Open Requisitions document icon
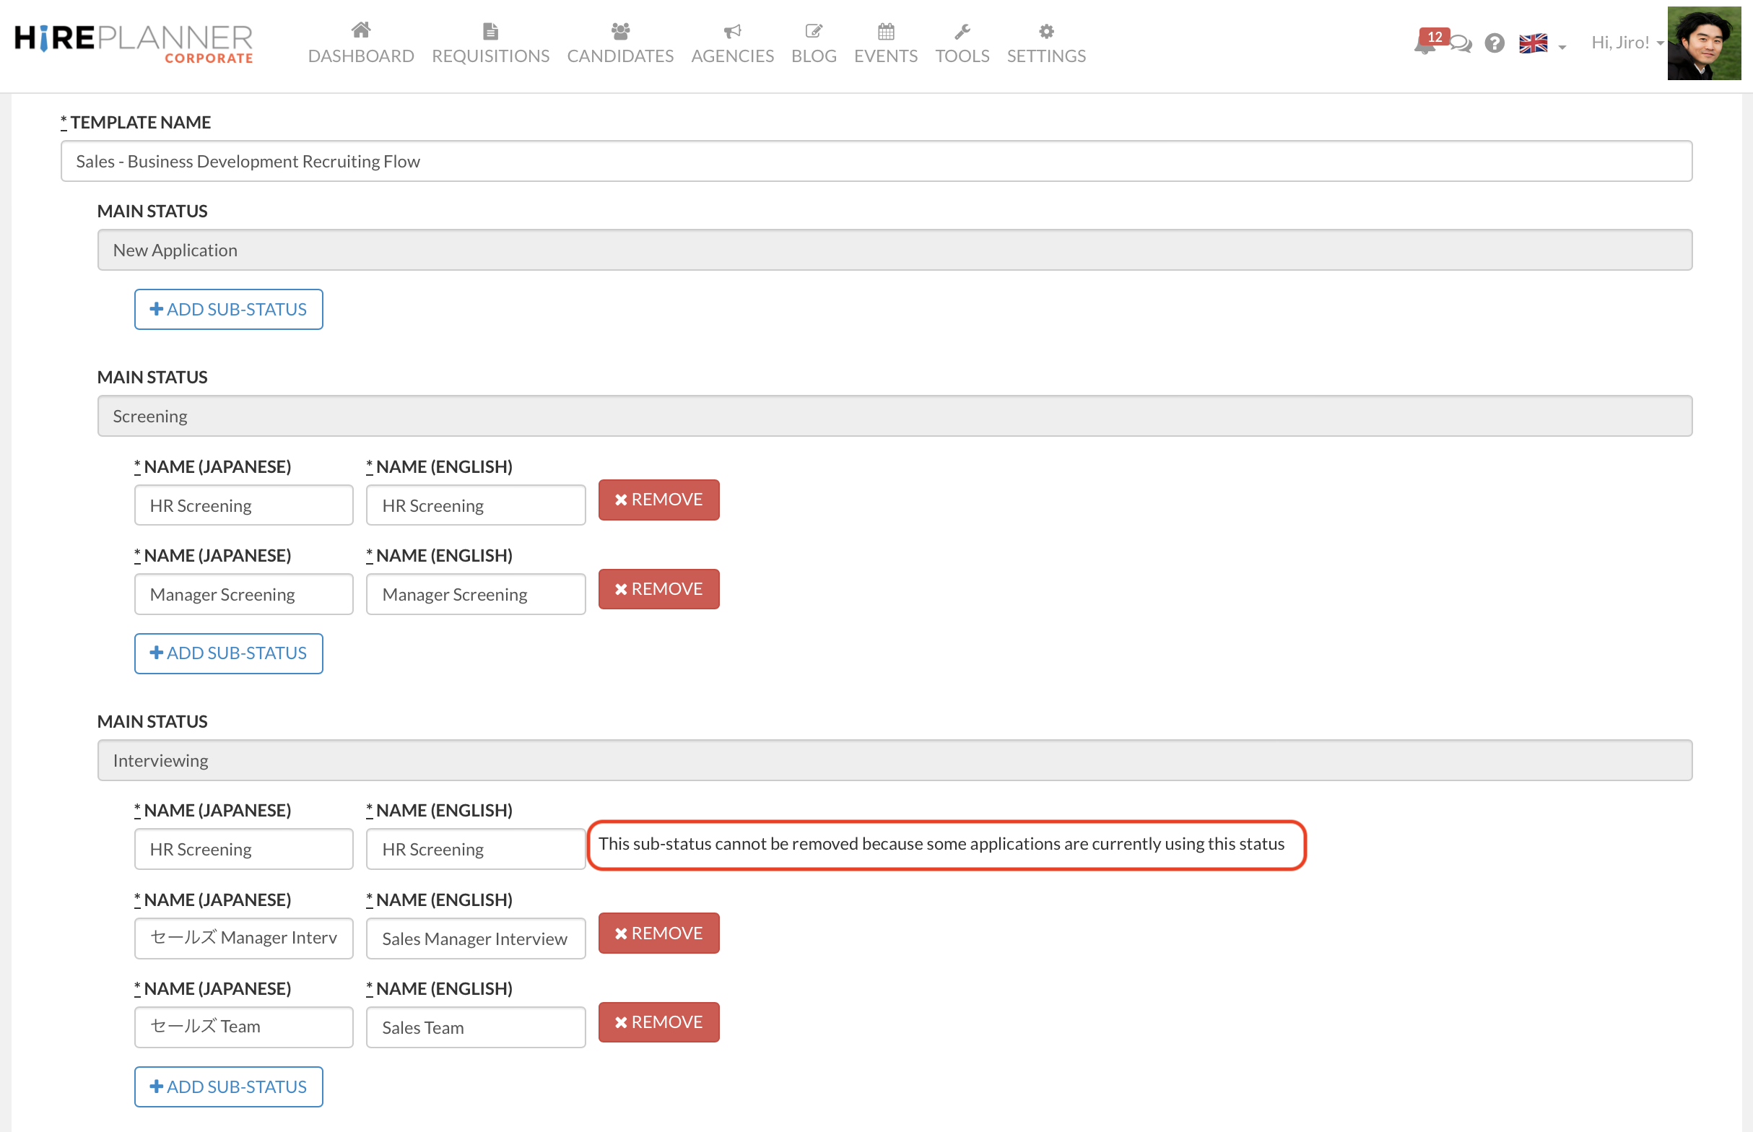Image resolution: width=1753 pixels, height=1132 pixels. click(490, 31)
